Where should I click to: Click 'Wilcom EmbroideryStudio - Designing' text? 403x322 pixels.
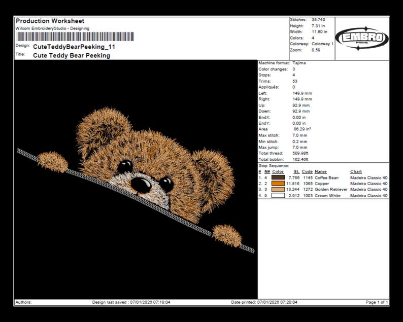(x=52, y=28)
